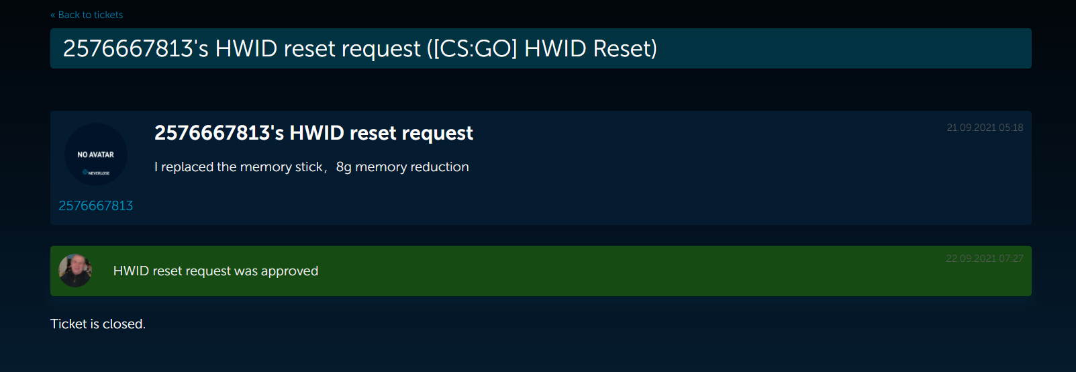Click the "Ticket is closed." status text
Viewport: 1076px width, 372px height.
tap(98, 324)
